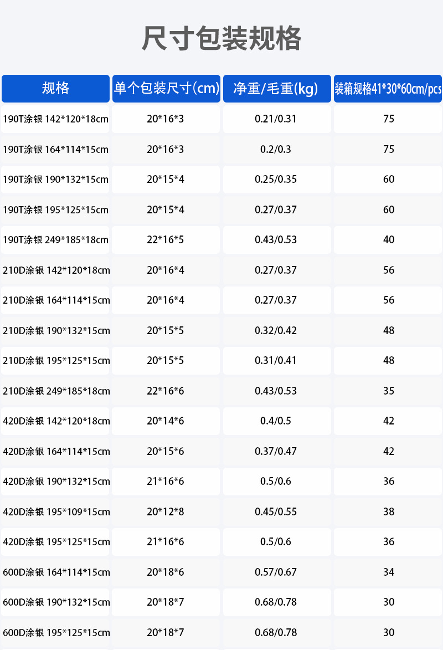The width and height of the screenshot is (443, 650).
Task: Select the 22*16*6 package size cell
Action: point(166,391)
